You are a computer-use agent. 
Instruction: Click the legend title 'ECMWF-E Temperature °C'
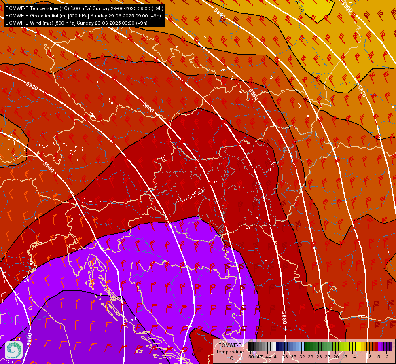coord(230,351)
